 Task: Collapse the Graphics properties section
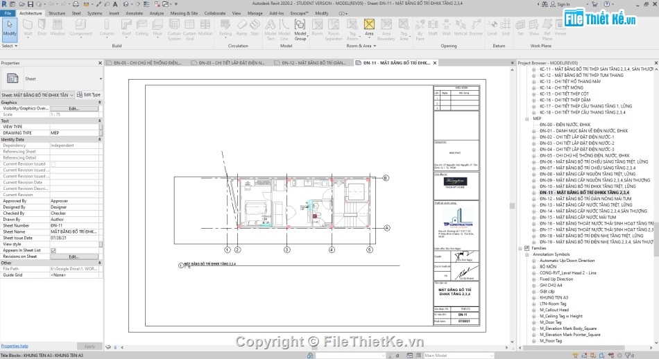(x=100, y=103)
